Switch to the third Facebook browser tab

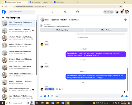[x=65, y=2]
